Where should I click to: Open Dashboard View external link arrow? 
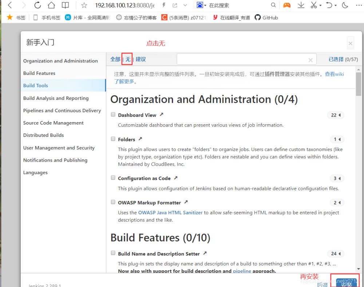pos(162,114)
